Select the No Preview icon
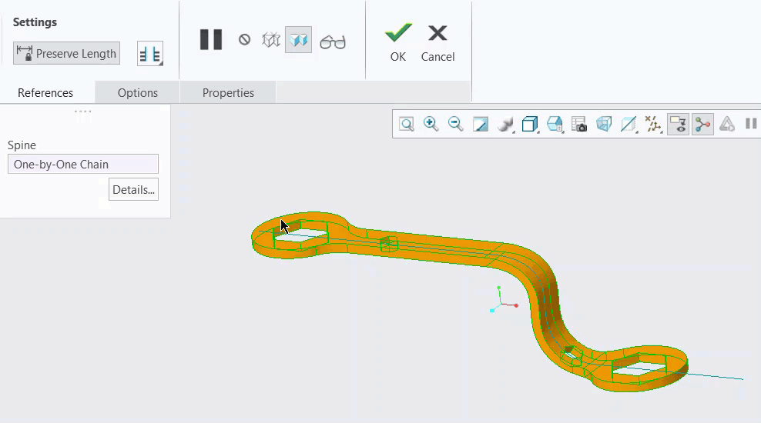 pyautogui.click(x=244, y=40)
